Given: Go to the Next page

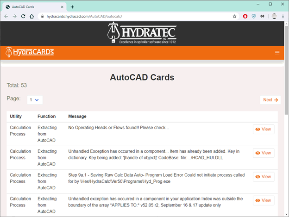Looking at the screenshot, I should [270, 100].
